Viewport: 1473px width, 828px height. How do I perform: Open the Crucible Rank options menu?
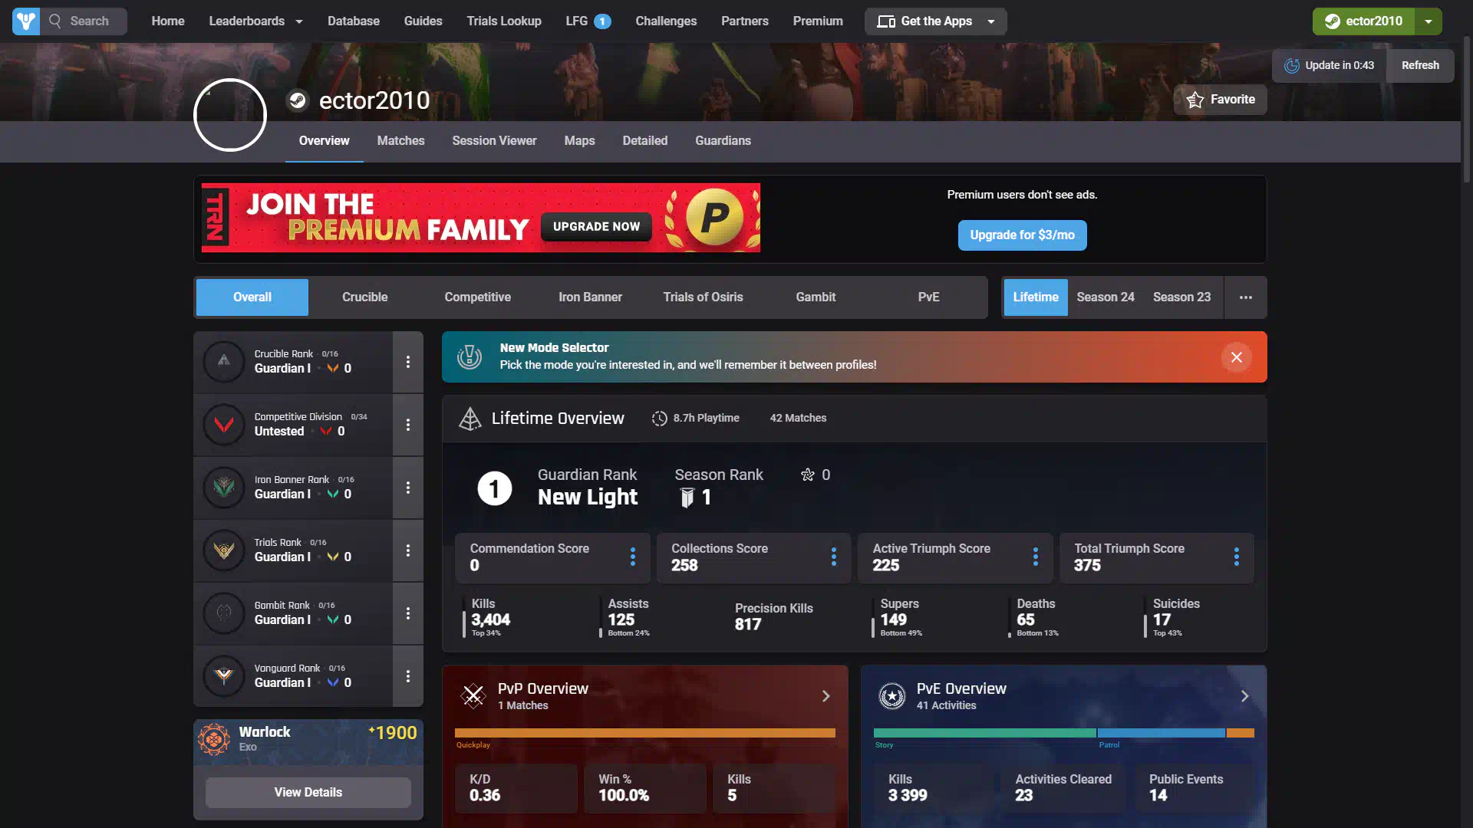408,362
